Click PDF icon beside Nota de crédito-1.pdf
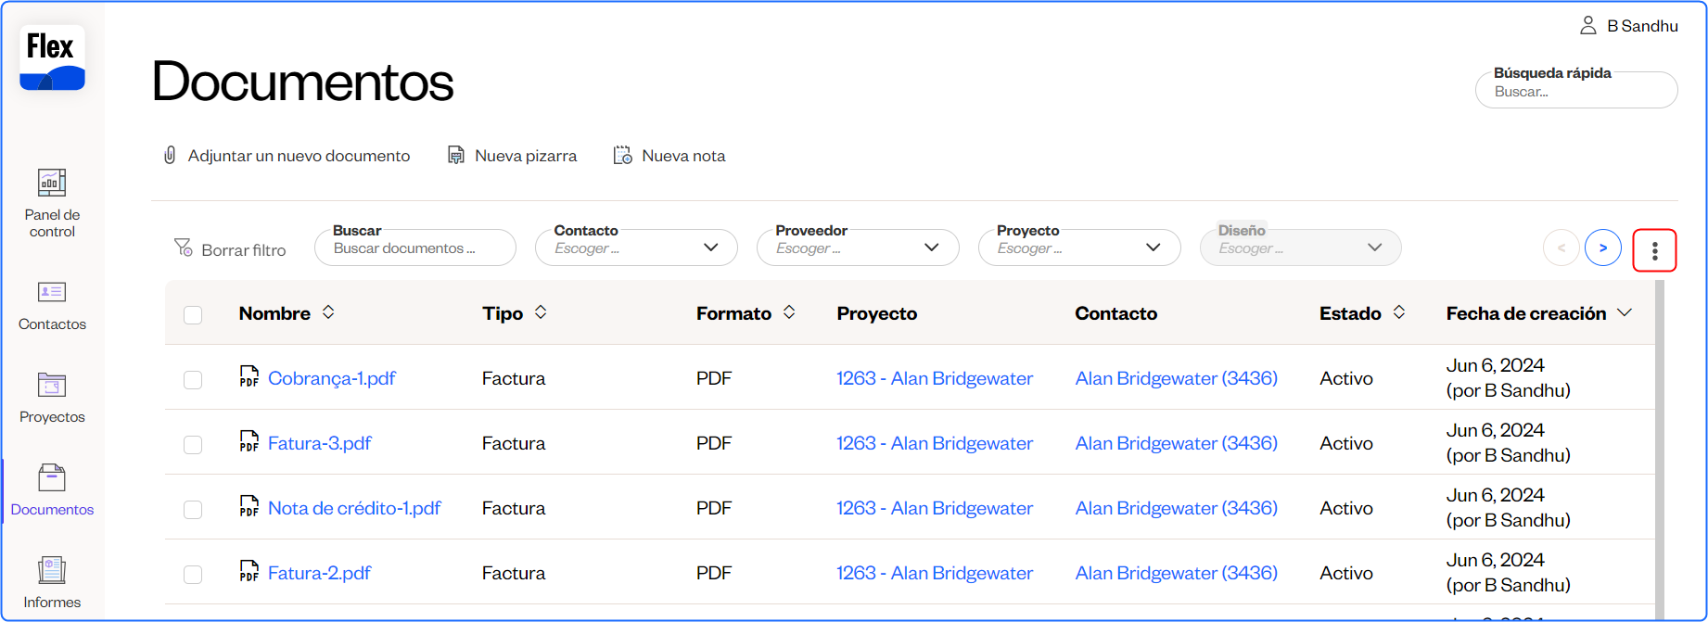The width and height of the screenshot is (1708, 622). tap(249, 505)
